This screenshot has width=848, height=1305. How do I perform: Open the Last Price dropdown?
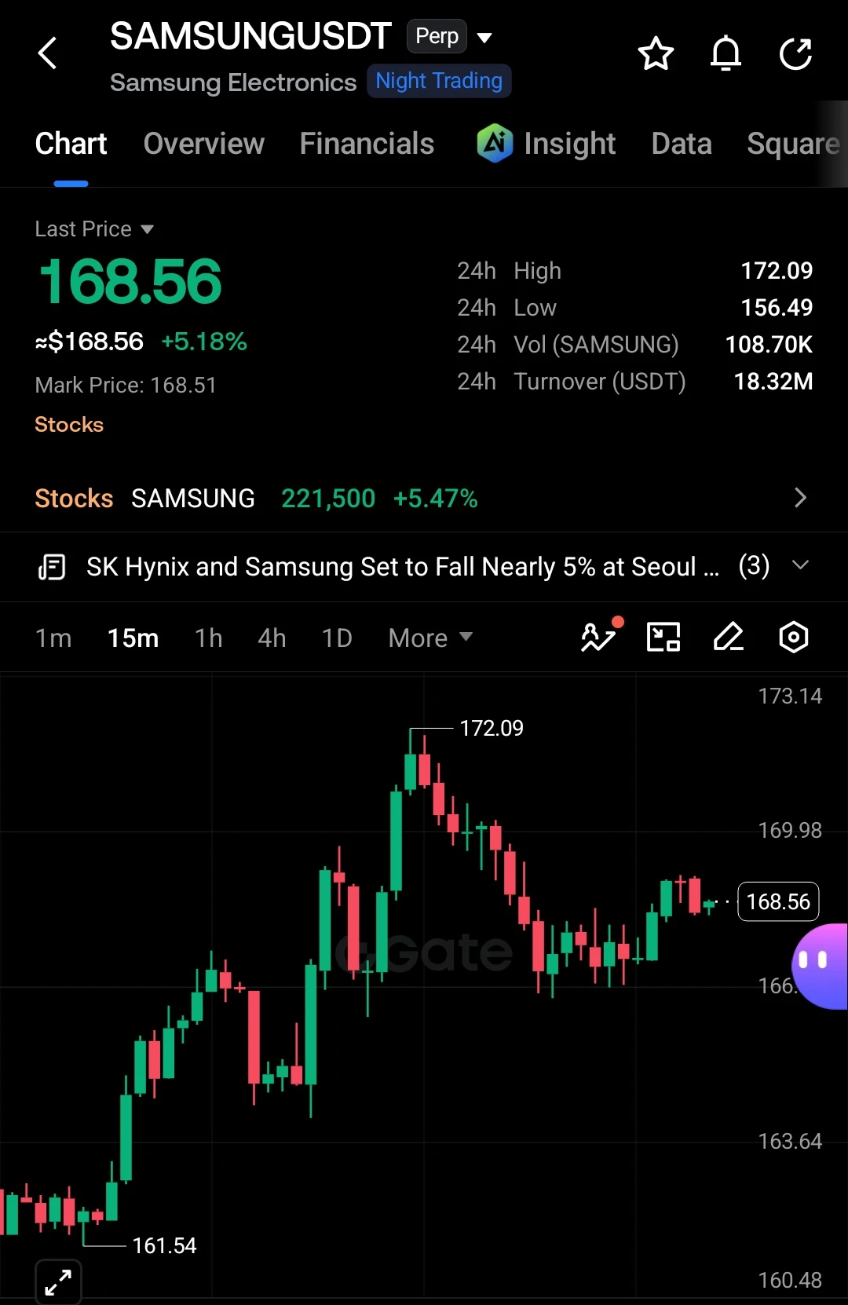click(94, 228)
